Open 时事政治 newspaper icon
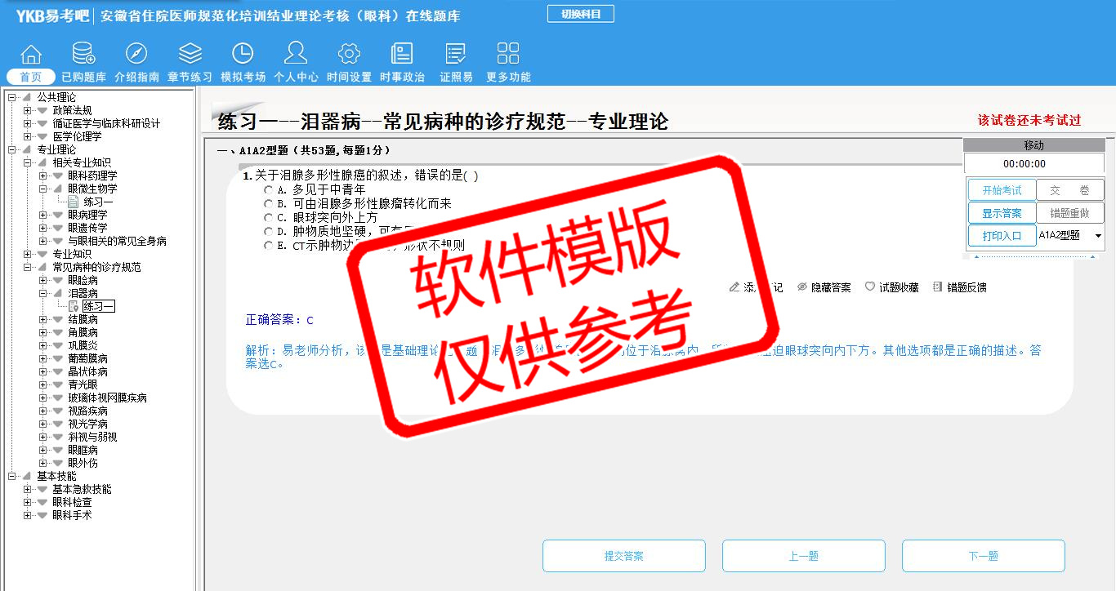This screenshot has width=1116, height=591. pyautogui.click(x=402, y=54)
